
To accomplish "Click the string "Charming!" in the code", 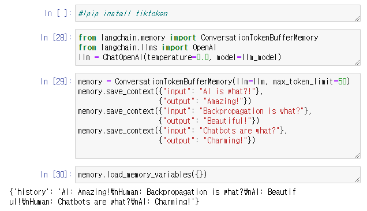I will click(x=226, y=140).
